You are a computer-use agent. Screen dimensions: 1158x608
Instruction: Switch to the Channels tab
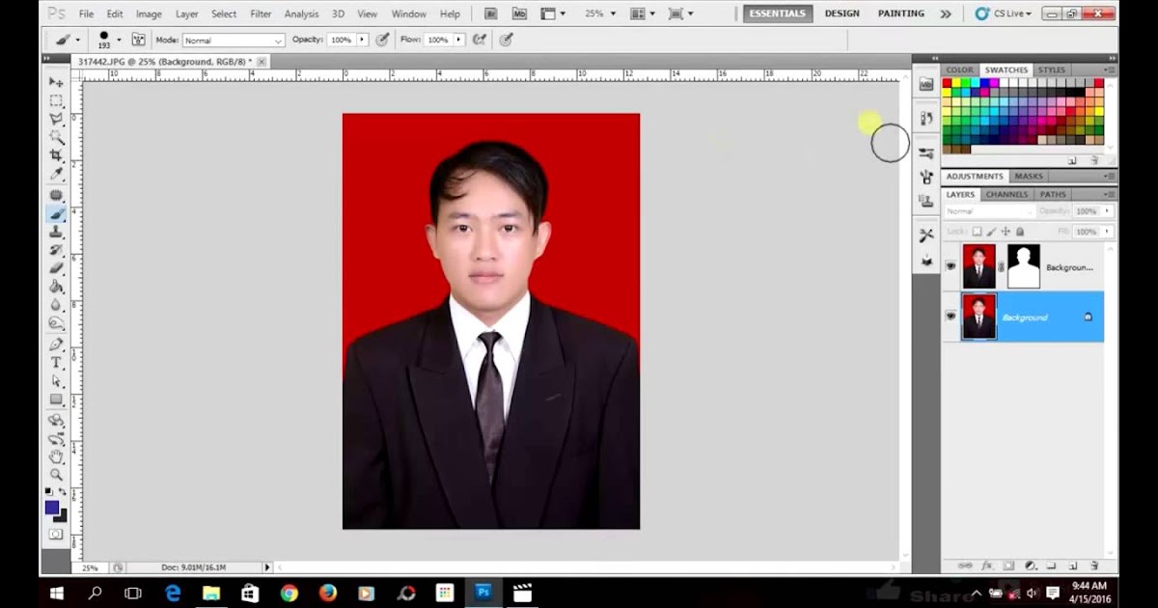tap(1006, 194)
